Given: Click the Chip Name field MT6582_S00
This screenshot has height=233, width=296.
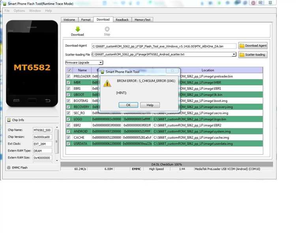Looking at the screenshot, I should click(x=42, y=130).
